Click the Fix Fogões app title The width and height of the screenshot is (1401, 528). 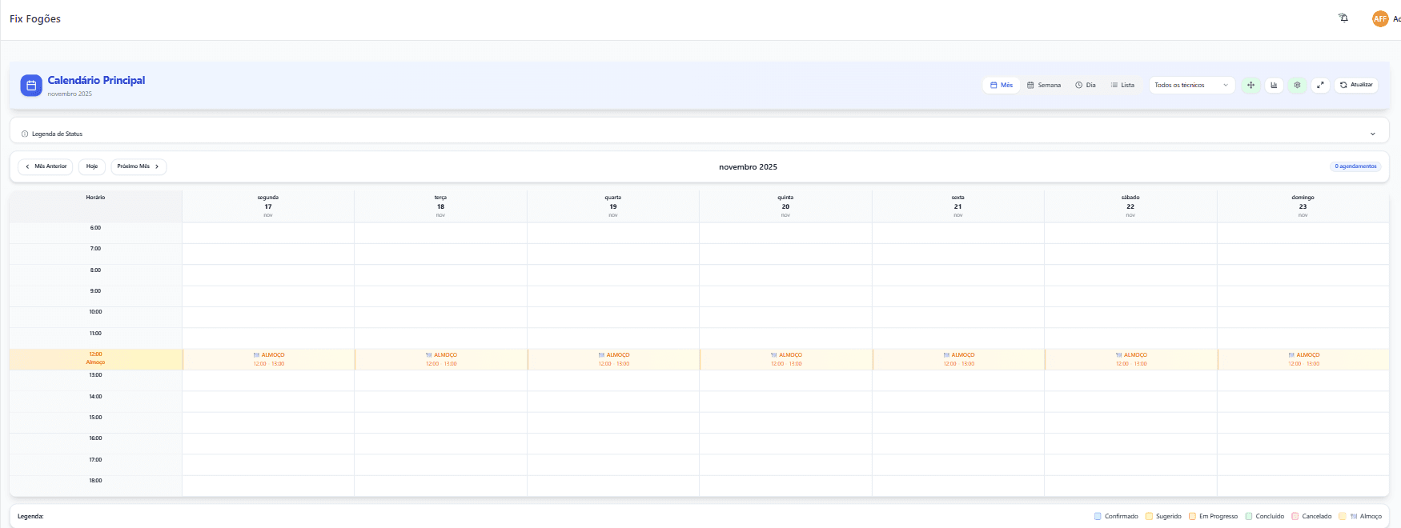pyautogui.click(x=35, y=18)
